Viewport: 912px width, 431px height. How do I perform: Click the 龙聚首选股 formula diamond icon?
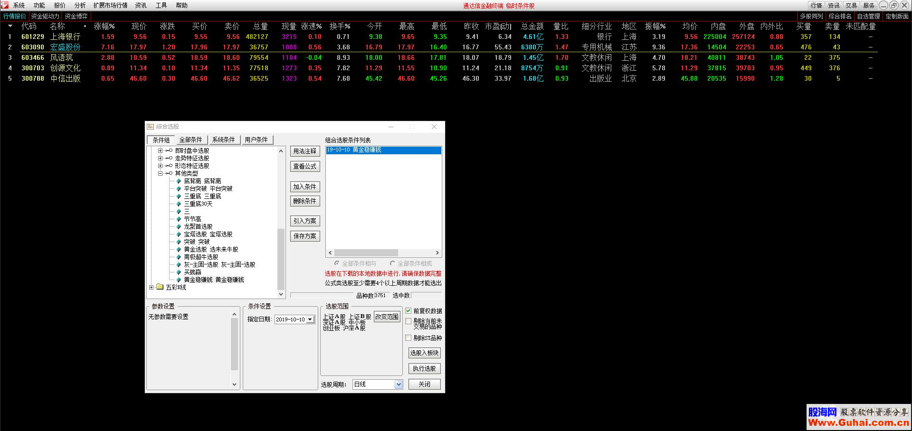(179, 227)
